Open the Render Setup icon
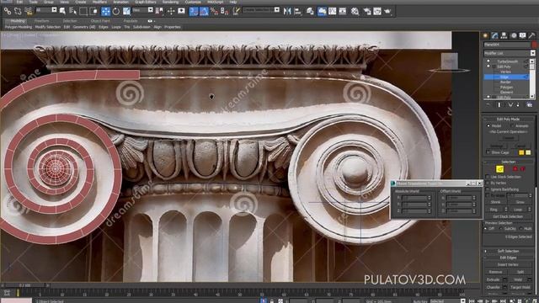 coord(367,11)
